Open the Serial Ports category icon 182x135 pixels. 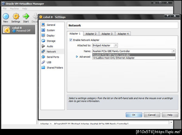point(43,57)
